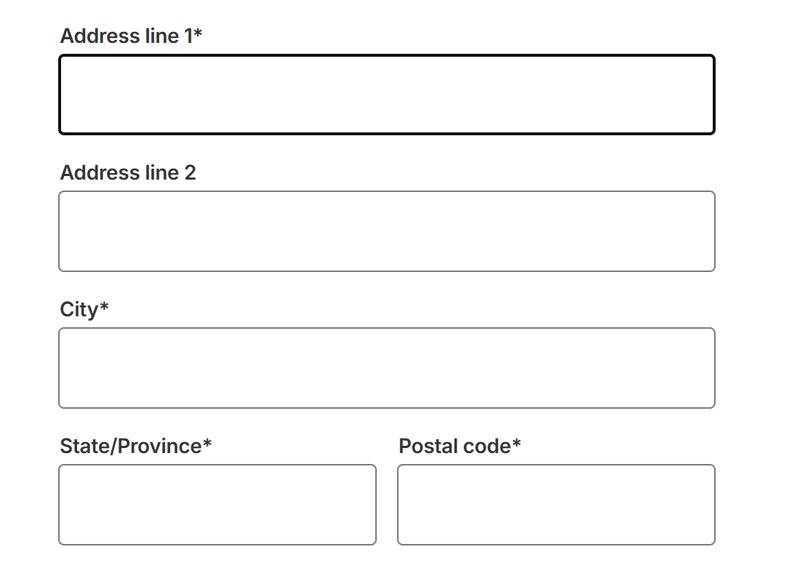Select the State/Province text field

[x=217, y=505]
